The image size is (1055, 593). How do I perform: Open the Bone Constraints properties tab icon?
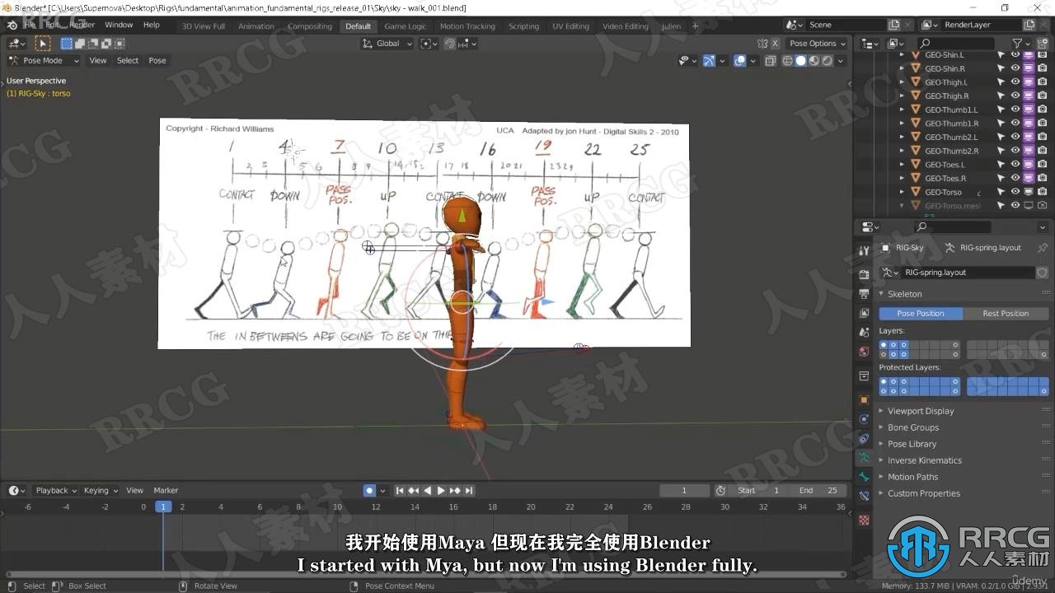tap(864, 496)
